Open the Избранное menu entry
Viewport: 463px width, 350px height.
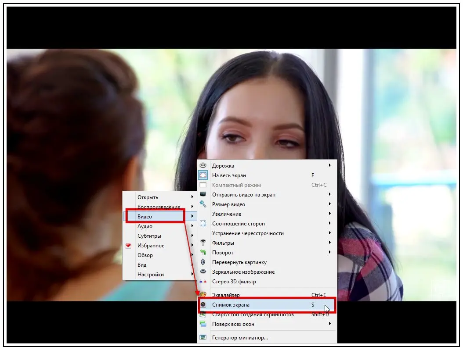tap(159, 245)
